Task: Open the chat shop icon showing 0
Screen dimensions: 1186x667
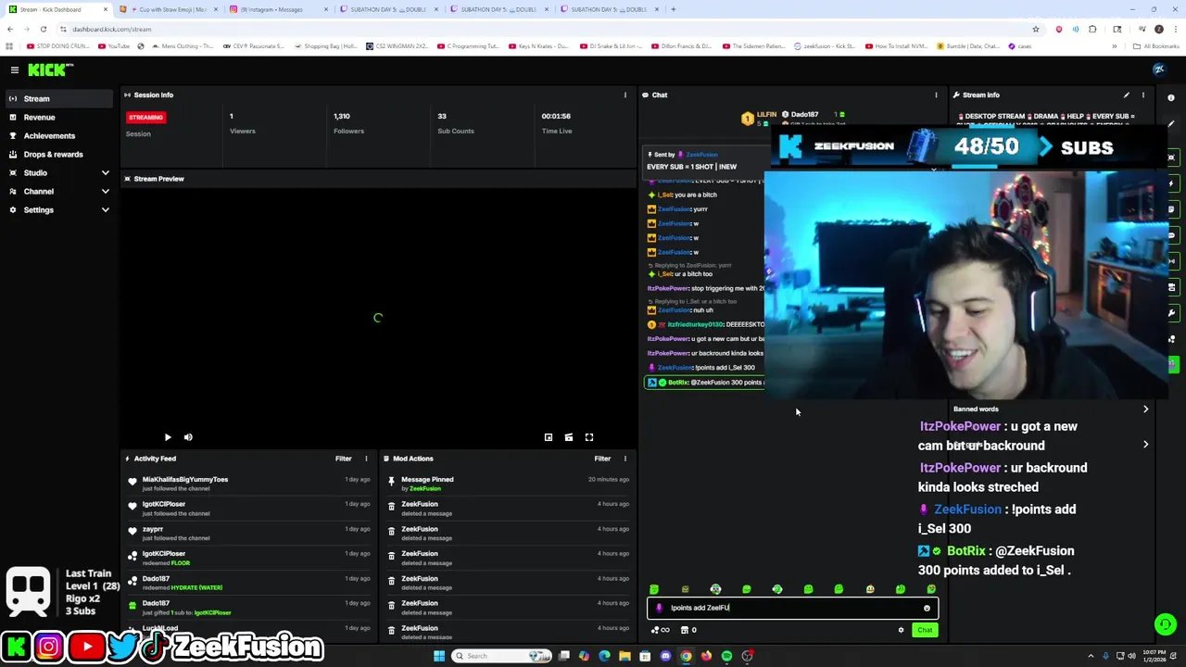Action: pos(688,630)
